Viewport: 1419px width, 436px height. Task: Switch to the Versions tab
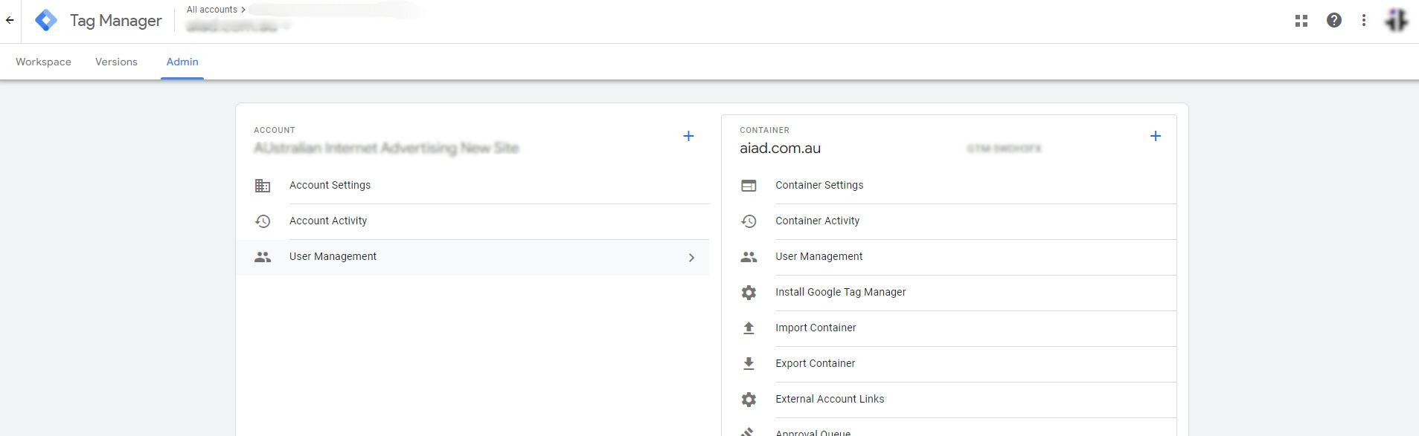pos(116,62)
